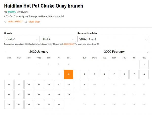Select January 31 as reservation date
The height and width of the screenshot is (115, 152).
[x=59, y=105]
